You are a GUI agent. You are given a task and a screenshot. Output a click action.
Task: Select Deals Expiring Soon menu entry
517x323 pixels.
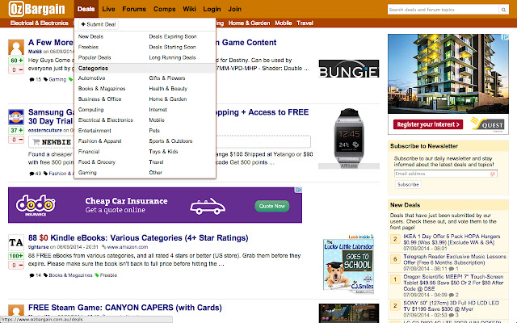(x=172, y=36)
